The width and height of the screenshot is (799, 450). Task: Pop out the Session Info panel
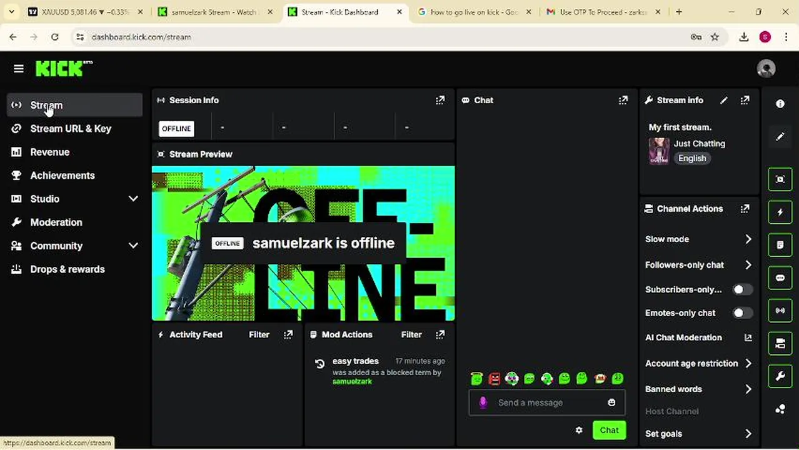(440, 100)
